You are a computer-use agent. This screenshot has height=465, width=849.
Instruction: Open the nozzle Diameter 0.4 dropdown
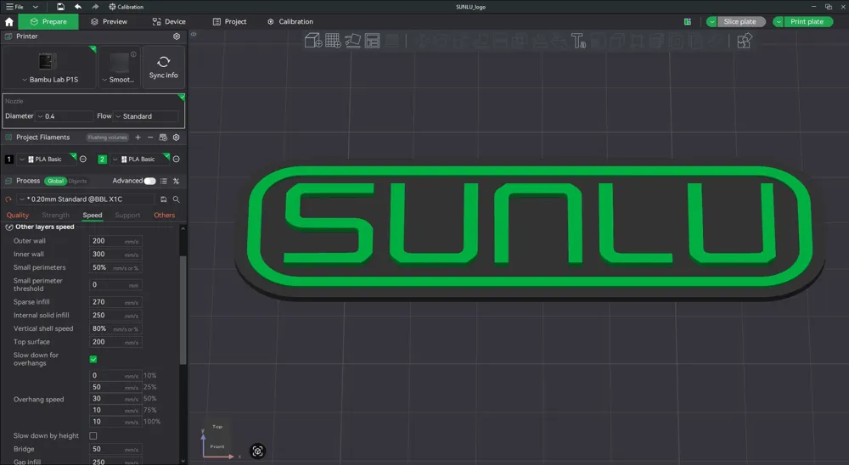(65, 116)
